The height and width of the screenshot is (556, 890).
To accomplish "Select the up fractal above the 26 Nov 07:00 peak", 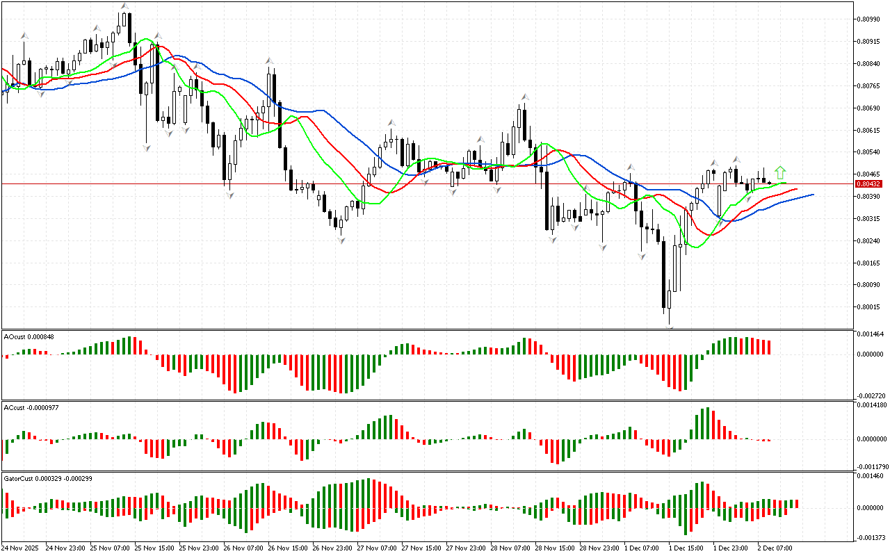I will click(x=268, y=61).
